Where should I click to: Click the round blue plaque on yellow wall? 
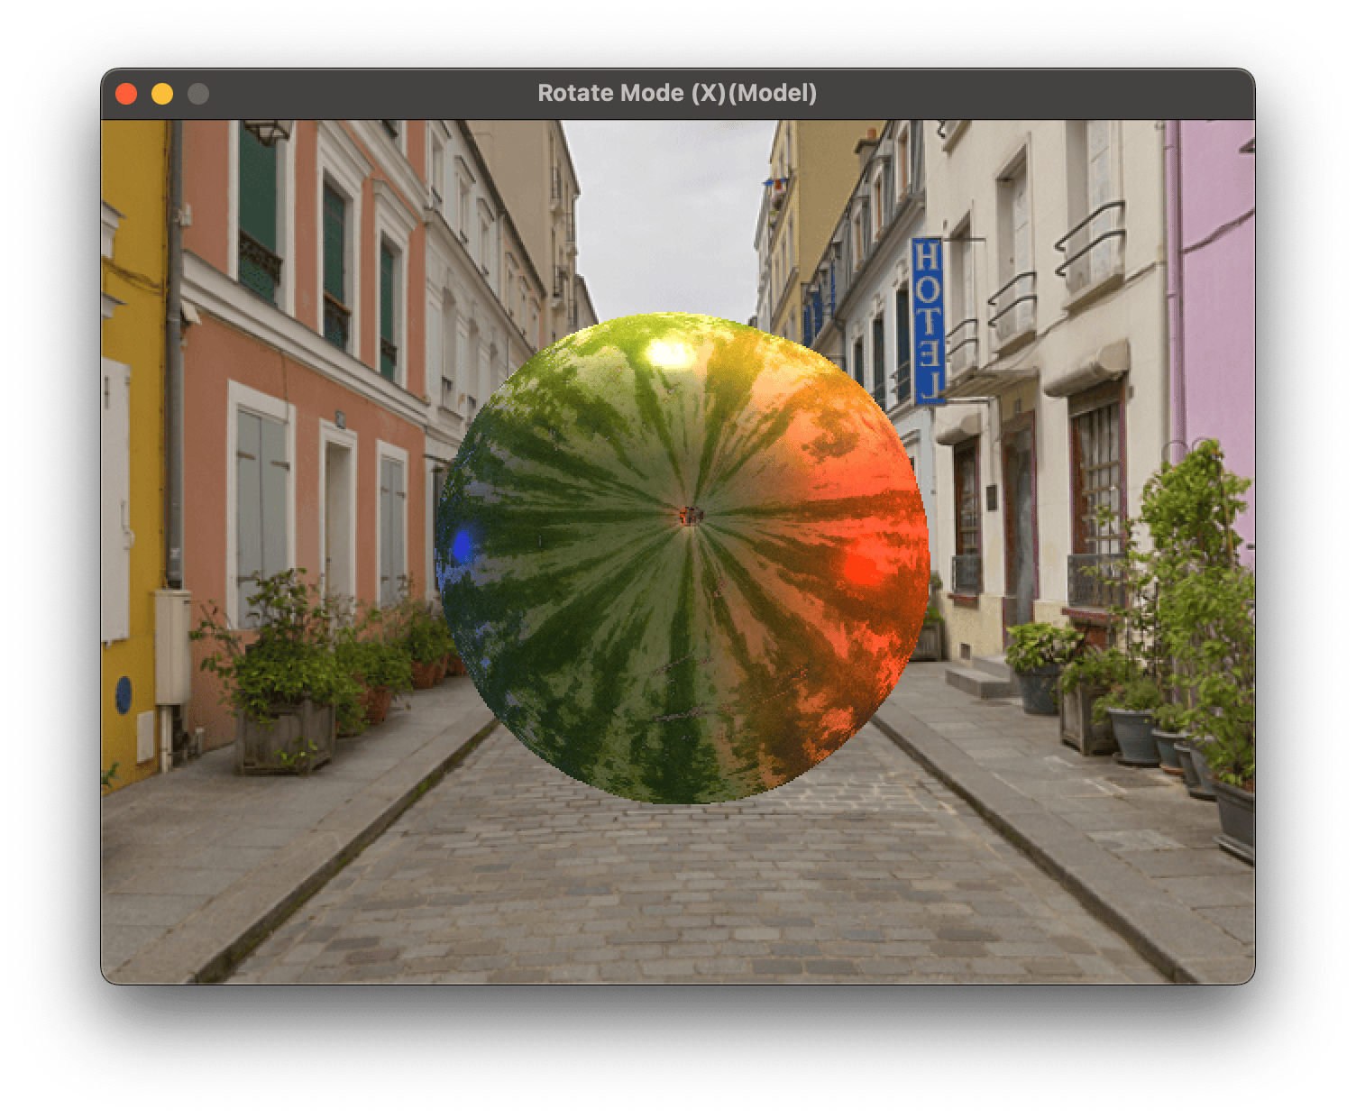[x=124, y=694]
